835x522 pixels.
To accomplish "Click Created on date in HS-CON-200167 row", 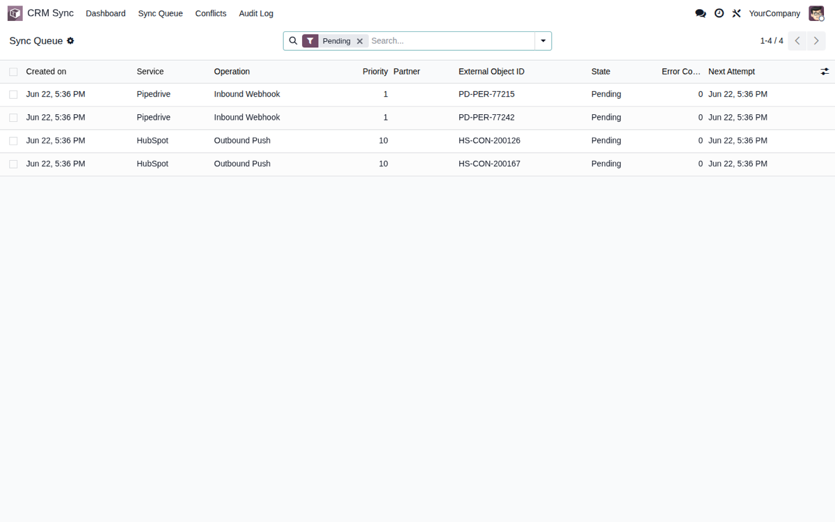I will (56, 164).
